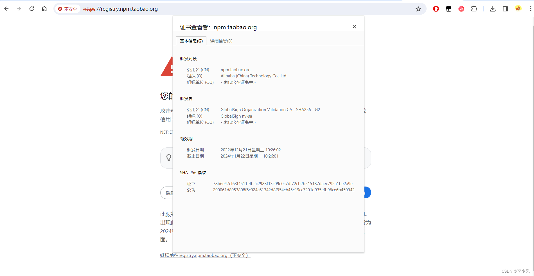Screen dimensions: 534x276
Task: Select the 基本信息(G) tab
Action: [x=191, y=41]
